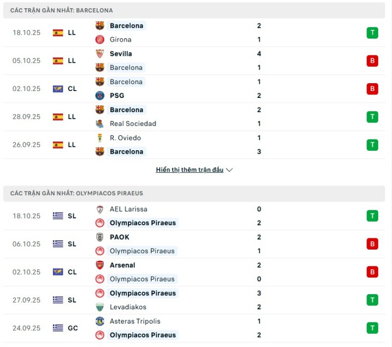Open the Real Sociedad team link
Screen dimensions: 392x347
pyautogui.click(x=133, y=124)
